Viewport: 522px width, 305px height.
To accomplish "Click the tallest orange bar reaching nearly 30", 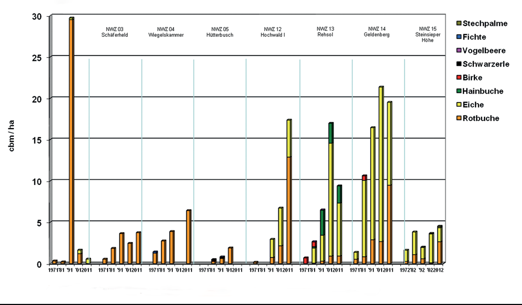I will (x=71, y=141).
